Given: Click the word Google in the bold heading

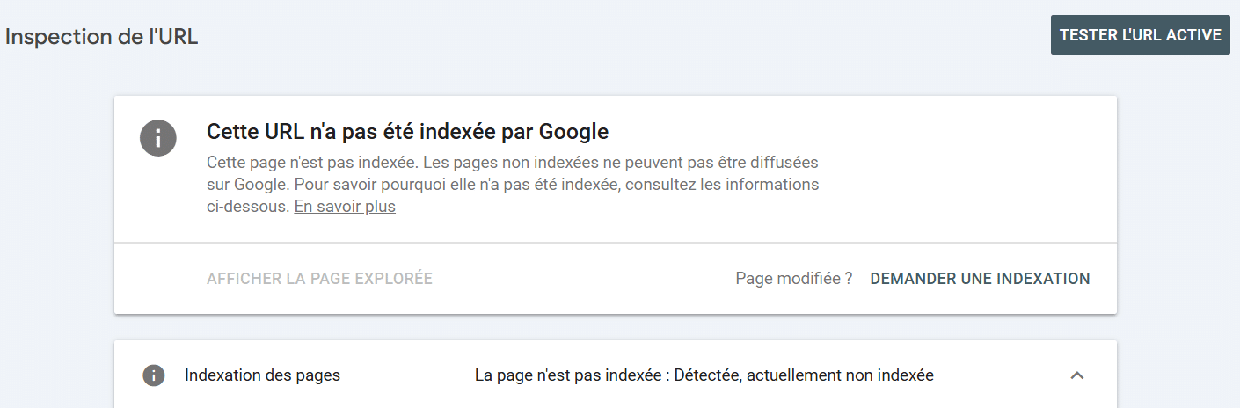Looking at the screenshot, I should [x=573, y=132].
